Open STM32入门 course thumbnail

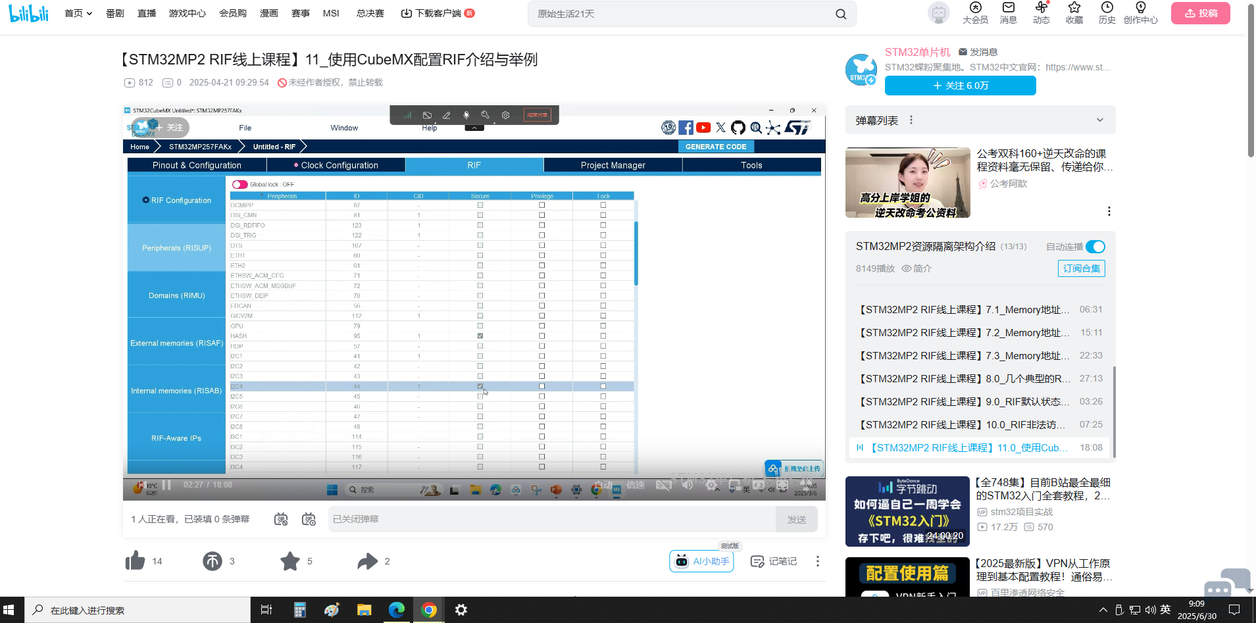click(x=907, y=511)
